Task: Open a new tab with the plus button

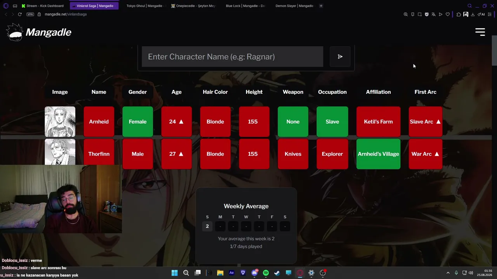Action: [x=321, y=6]
